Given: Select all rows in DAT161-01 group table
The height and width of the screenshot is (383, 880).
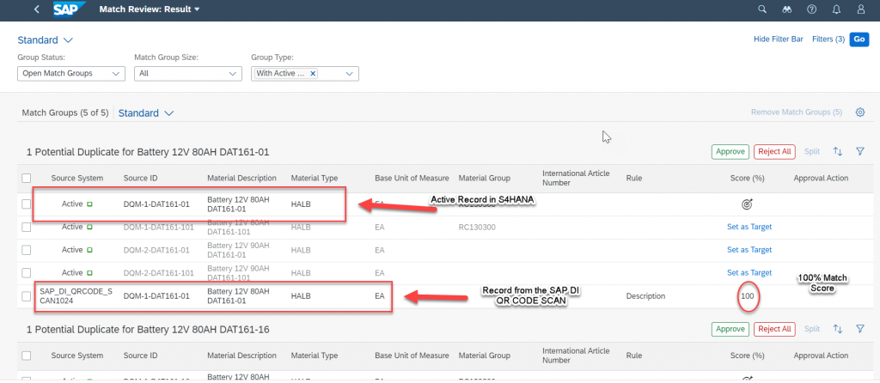Looking at the screenshot, I should point(27,179).
